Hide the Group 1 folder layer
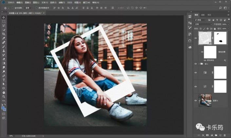The image size is (231, 138). pyautogui.click(x=196, y=64)
